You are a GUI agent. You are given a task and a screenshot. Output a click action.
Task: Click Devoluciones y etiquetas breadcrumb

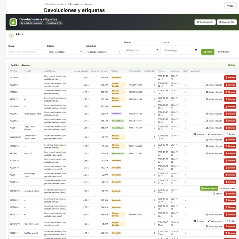coord(80,4)
